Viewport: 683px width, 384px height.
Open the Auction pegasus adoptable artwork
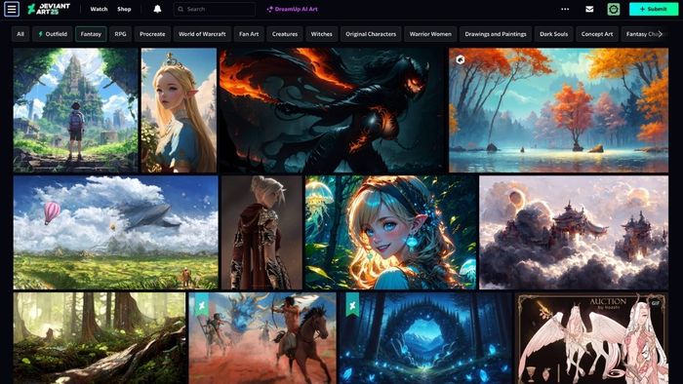click(591, 338)
